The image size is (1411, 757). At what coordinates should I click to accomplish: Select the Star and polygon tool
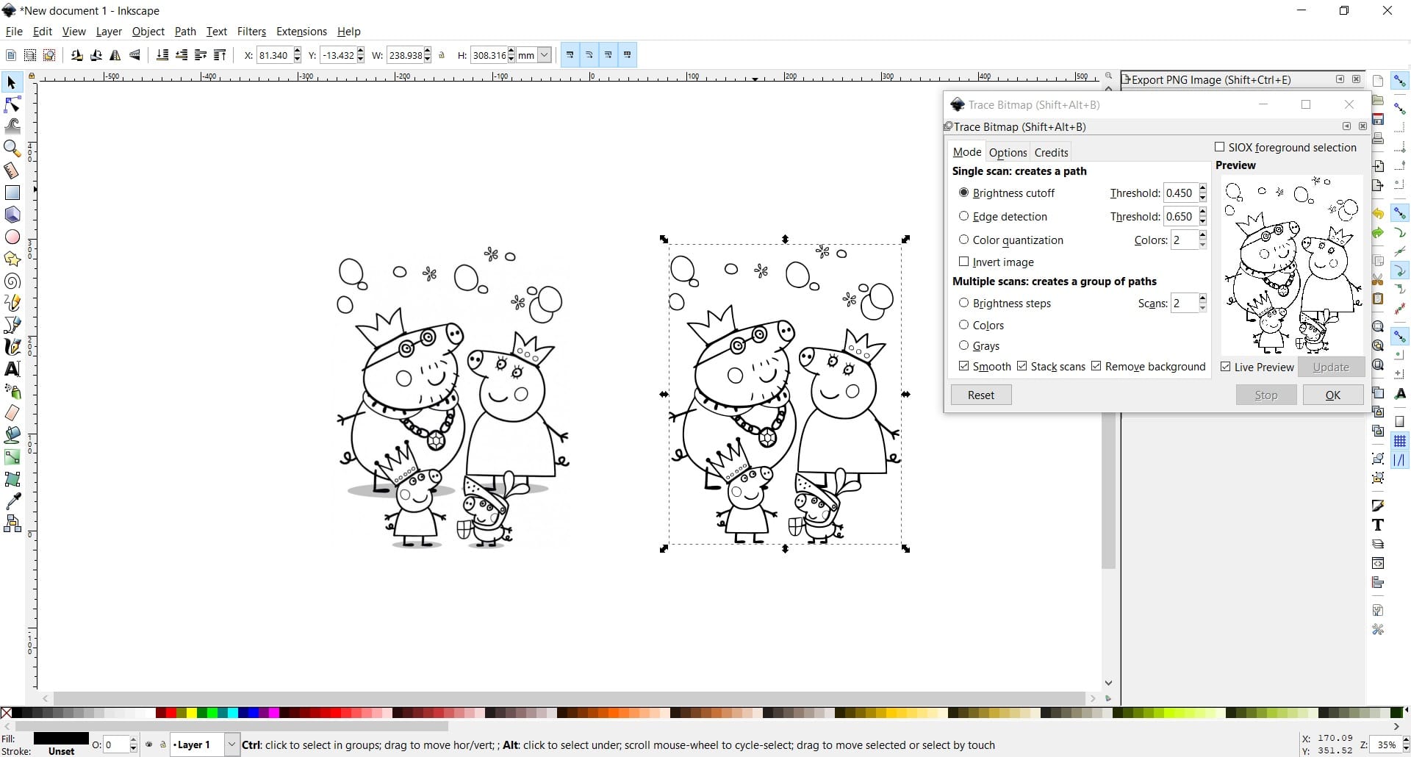pyautogui.click(x=12, y=259)
